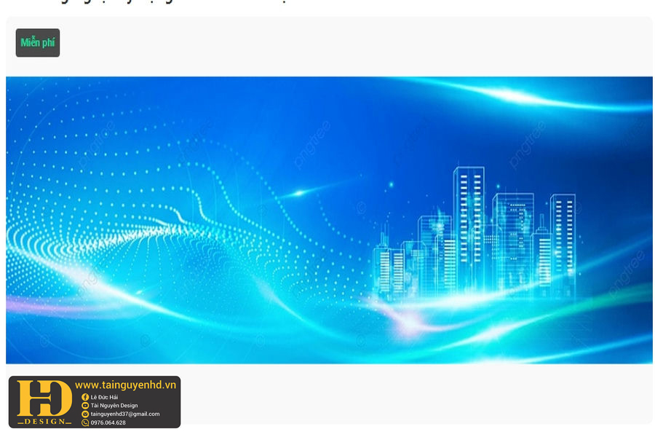Click the 0976.064.628 phone number
The height and width of the screenshot is (437, 655).
108,422
